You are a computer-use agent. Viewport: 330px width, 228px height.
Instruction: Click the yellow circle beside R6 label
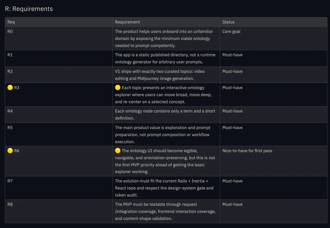10,151
